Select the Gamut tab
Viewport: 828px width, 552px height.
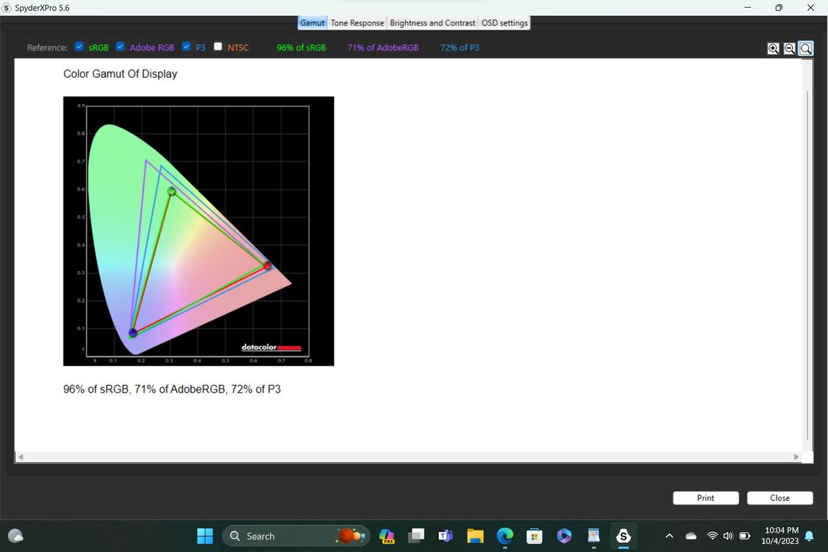312,23
